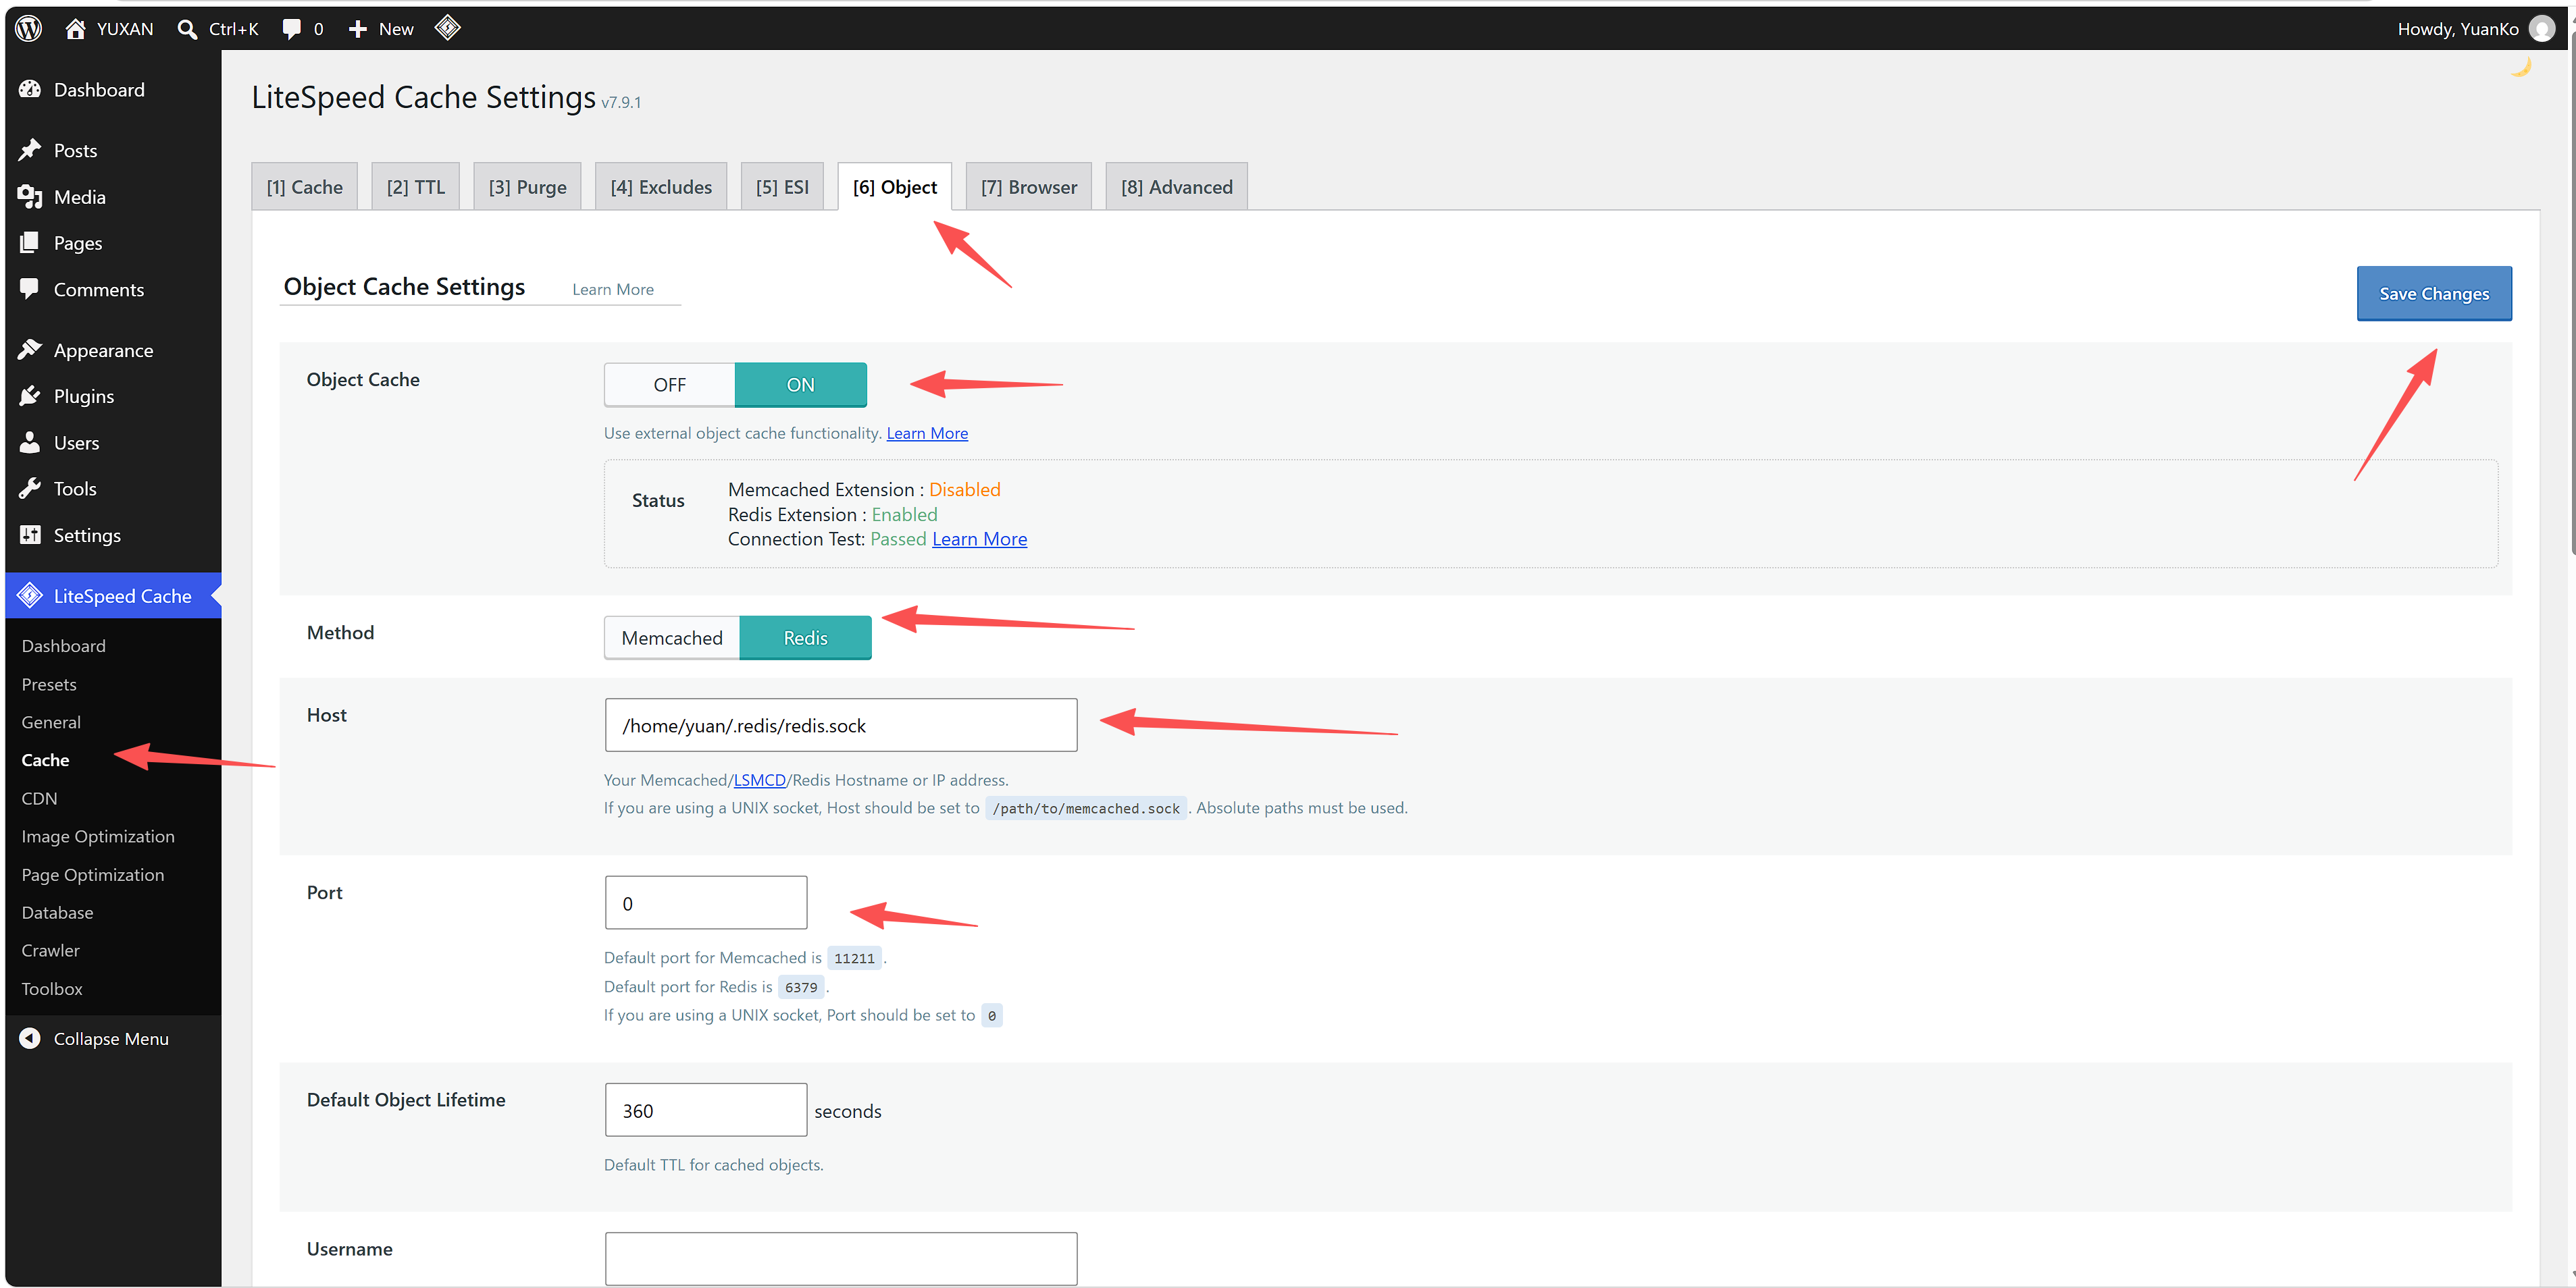Click the Pages icon in sidebar

[30, 243]
